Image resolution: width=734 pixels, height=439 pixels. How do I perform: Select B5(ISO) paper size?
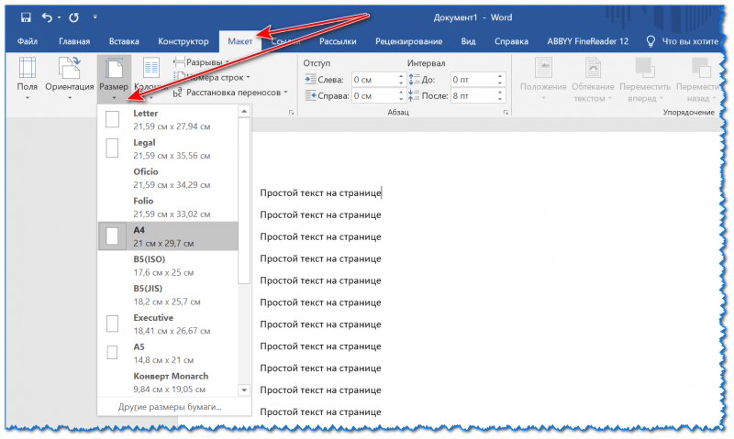pyautogui.click(x=168, y=266)
